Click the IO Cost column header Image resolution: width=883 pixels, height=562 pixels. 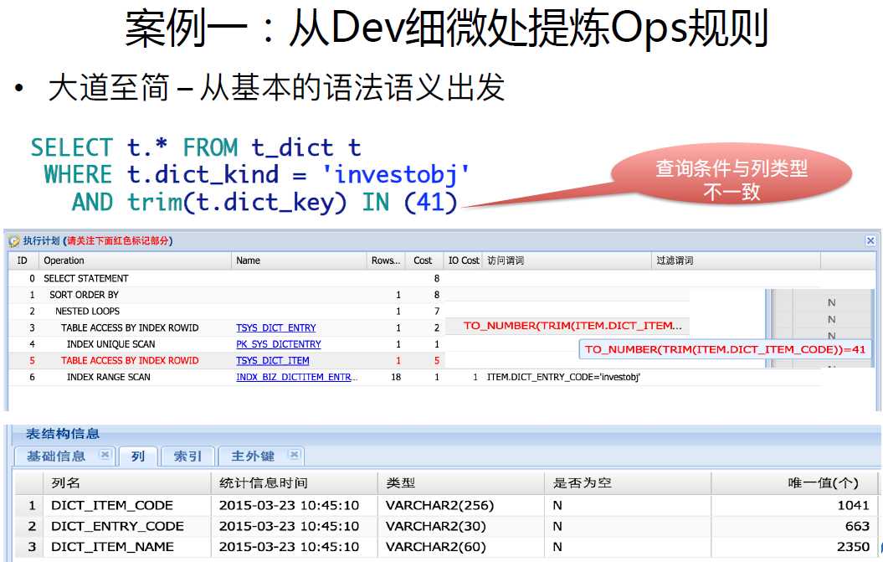(463, 260)
